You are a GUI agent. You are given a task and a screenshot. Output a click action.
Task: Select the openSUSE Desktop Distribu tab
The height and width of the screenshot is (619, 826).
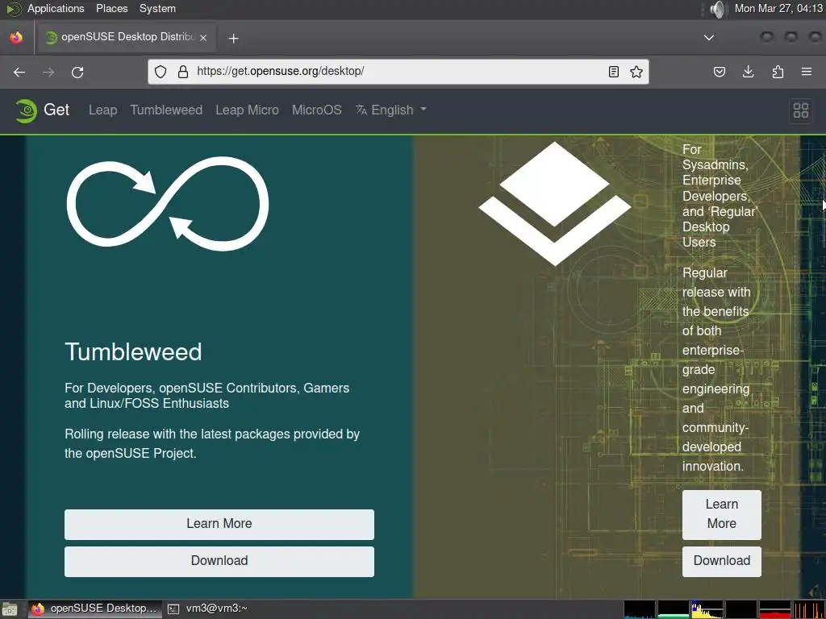pyautogui.click(x=125, y=37)
